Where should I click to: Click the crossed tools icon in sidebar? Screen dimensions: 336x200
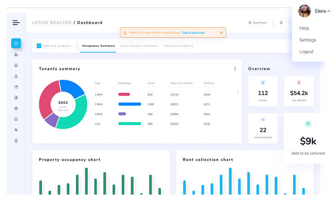(16, 130)
